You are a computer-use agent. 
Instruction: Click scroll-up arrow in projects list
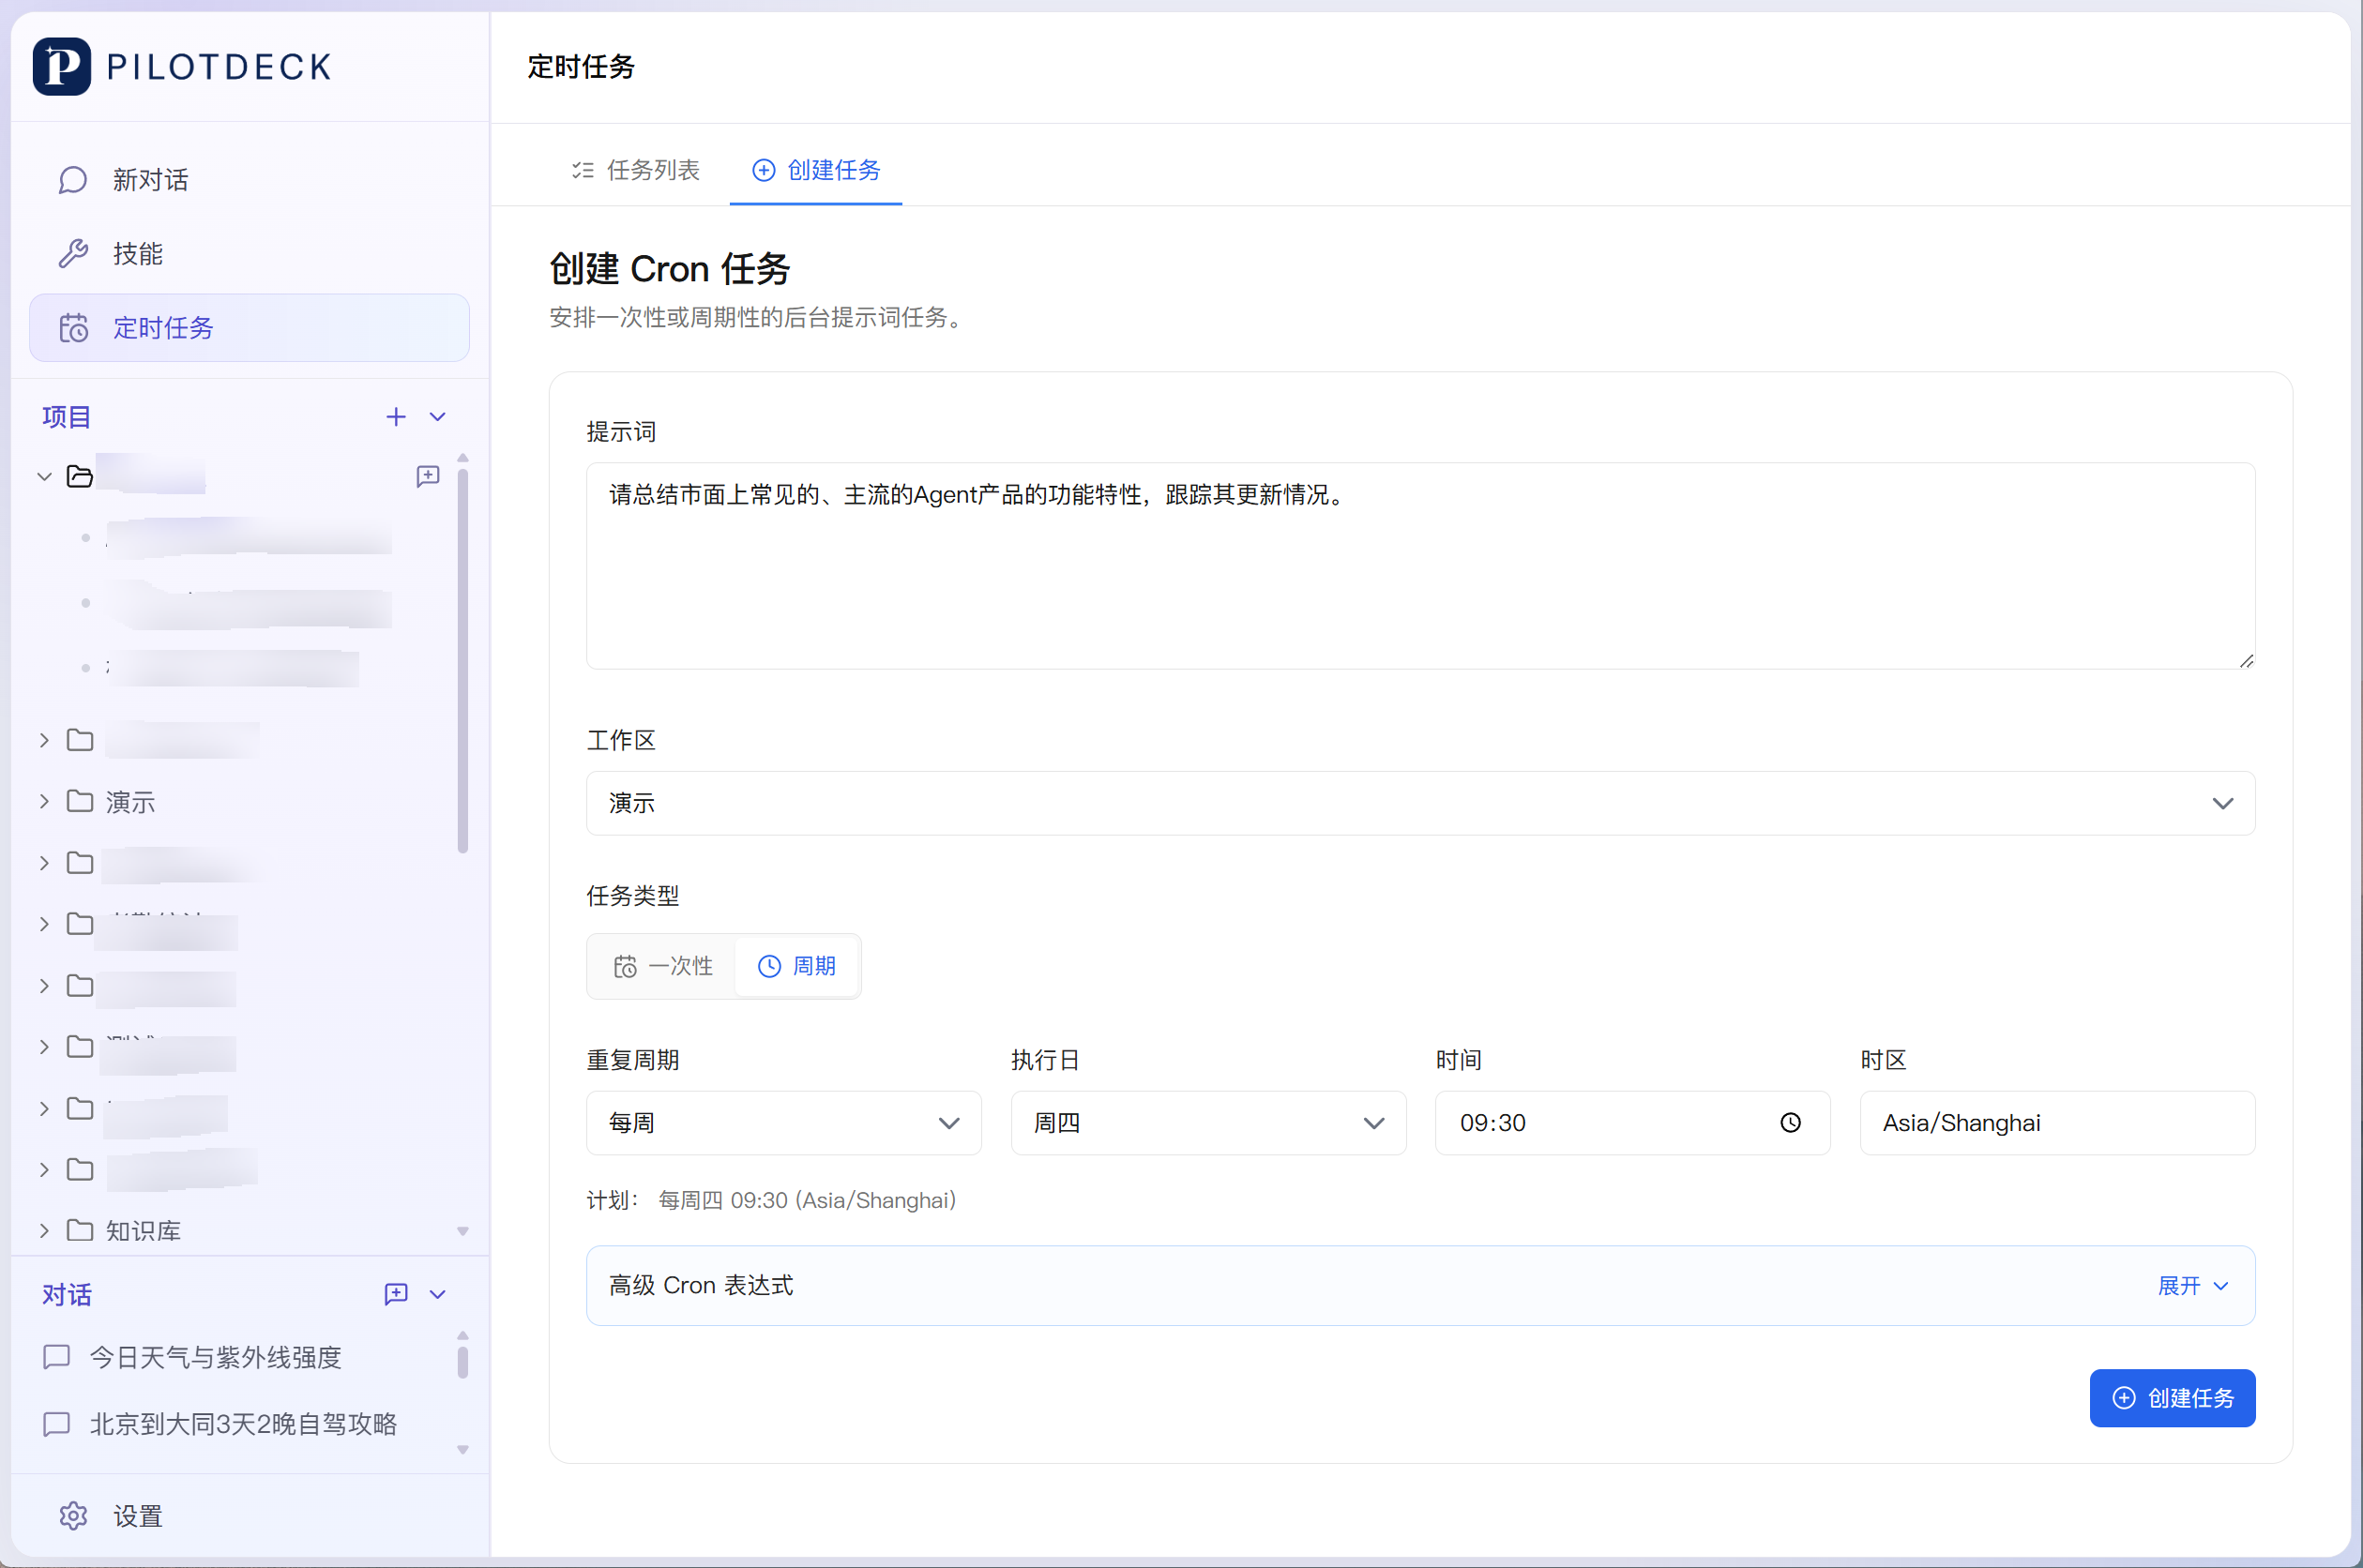(462, 458)
